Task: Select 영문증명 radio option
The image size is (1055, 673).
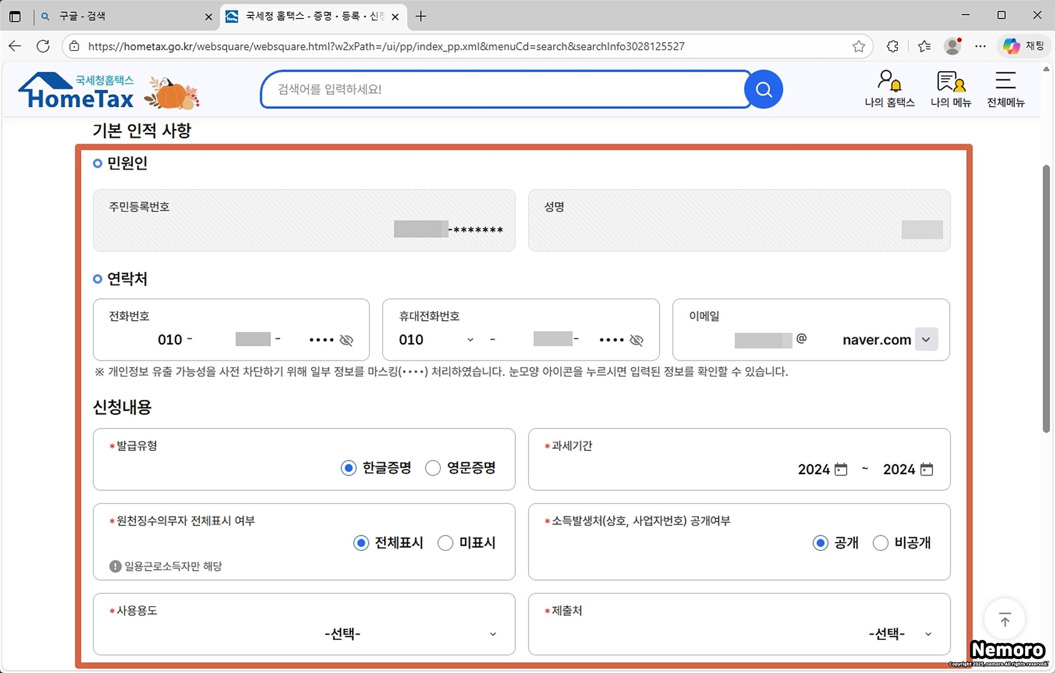Action: click(x=433, y=468)
